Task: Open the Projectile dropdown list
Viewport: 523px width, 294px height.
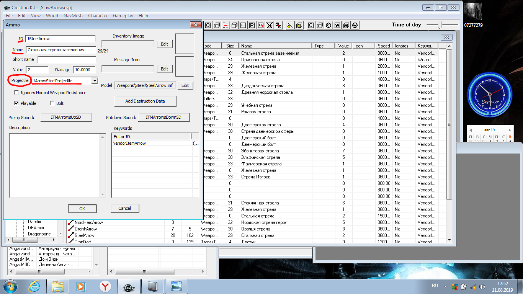Action: click(95, 81)
